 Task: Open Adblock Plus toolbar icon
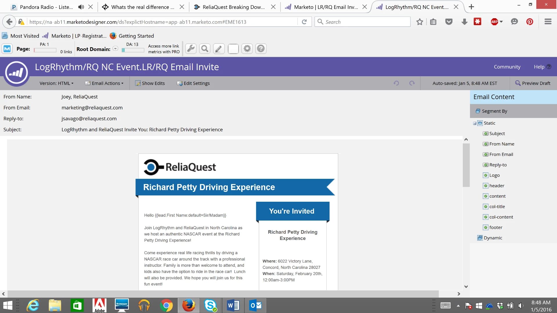pyautogui.click(x=495, y=22)
